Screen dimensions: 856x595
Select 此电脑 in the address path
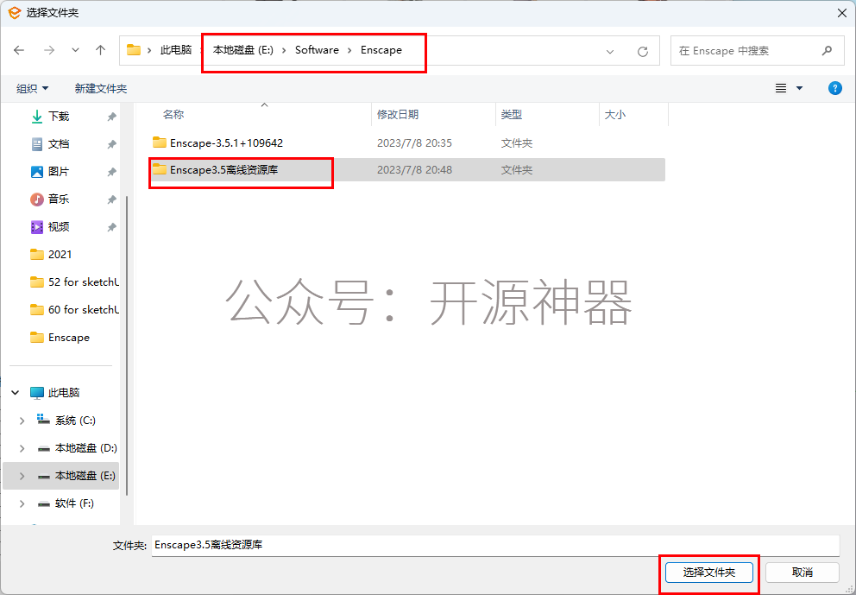click(x=176, y=50)
